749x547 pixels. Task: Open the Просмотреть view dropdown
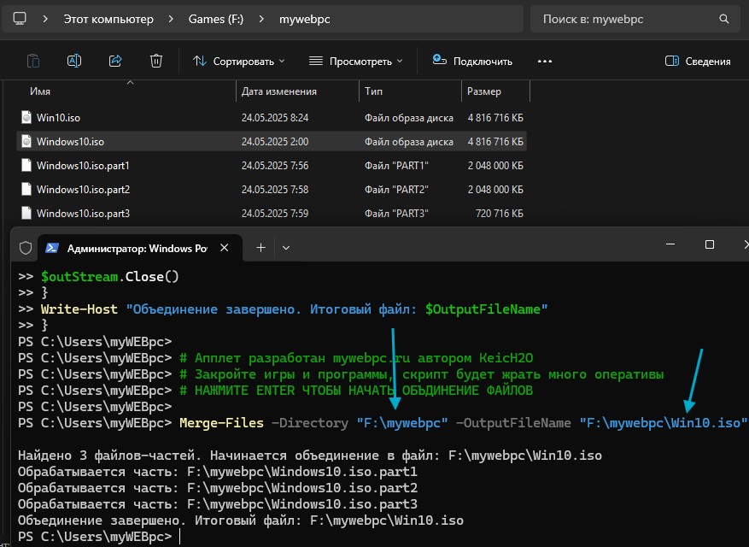click(x=356, y=62)
